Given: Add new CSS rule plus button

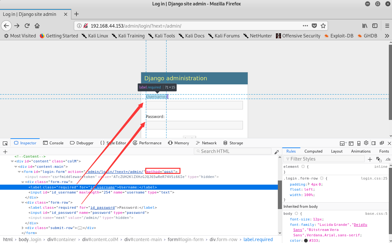Looking at the screenshot, I should tap(370, 159).
